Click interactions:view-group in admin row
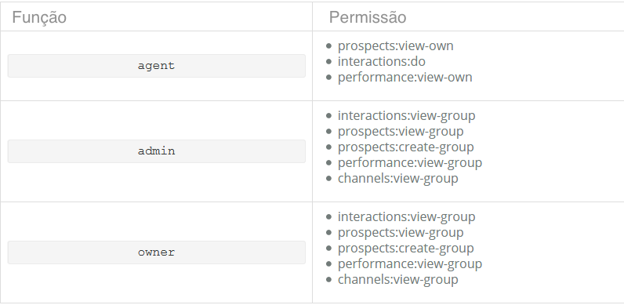Screen dimensions: 624x305 point(406,115)
